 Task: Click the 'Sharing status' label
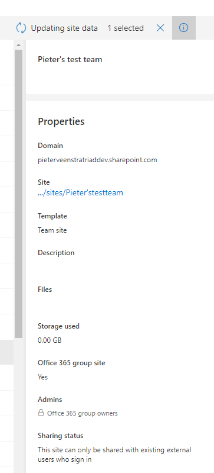pyautogui.click(x=60, y=436)
